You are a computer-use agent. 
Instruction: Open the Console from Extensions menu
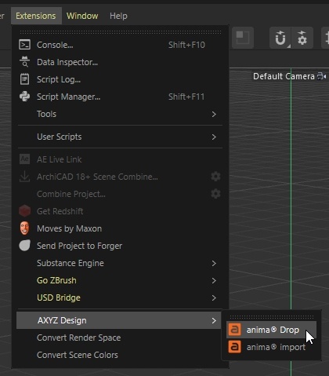click(120, 45)
